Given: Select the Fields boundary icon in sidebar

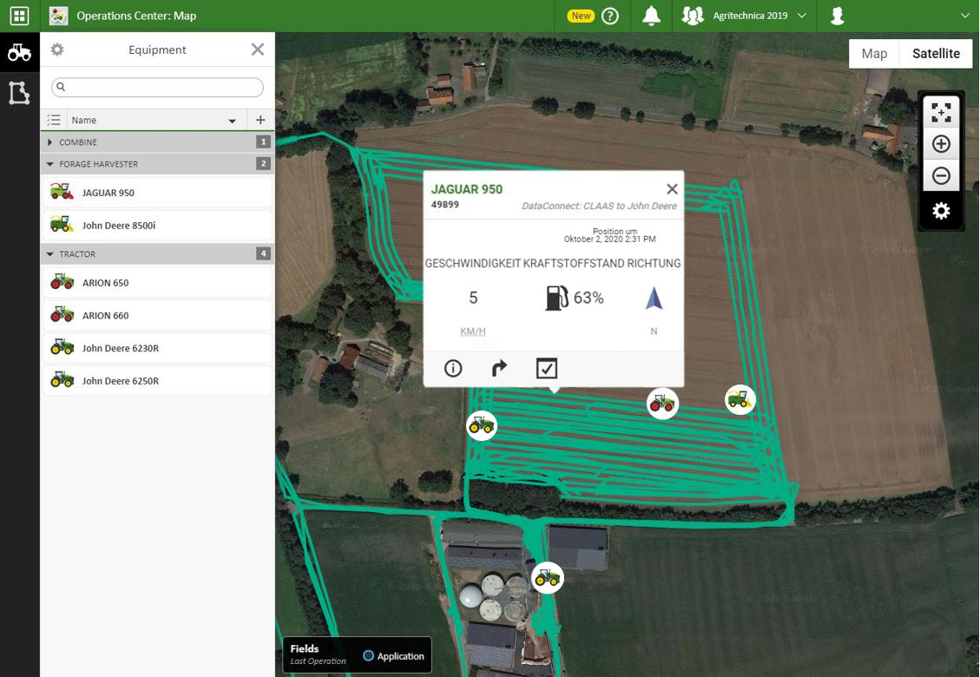Looking at the screenshot, I should click(19, 93).
